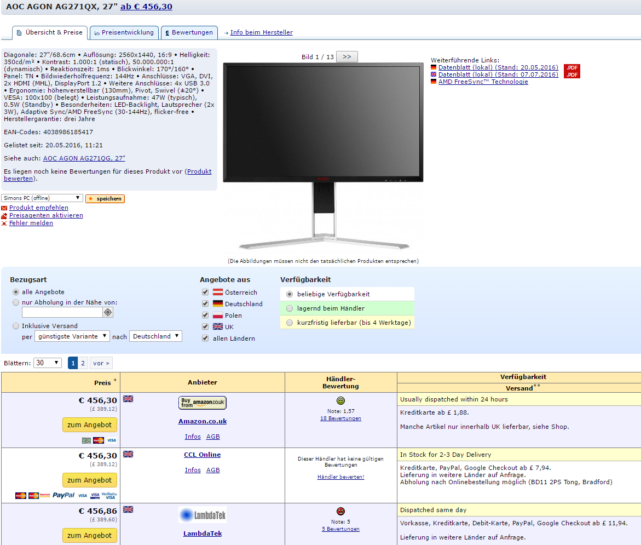Click the PDF icon for the 07.07.2016 datasheet
641x545 pixels.
[x=571, y=75]
